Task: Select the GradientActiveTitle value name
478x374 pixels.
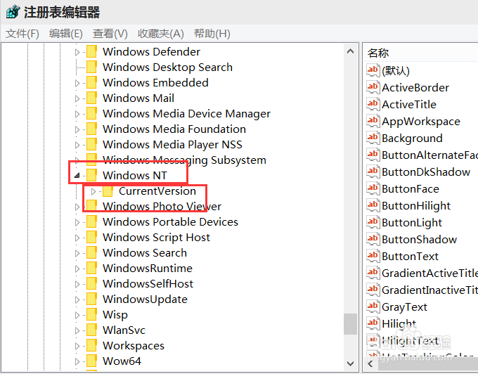Action: (x=429, y=273)
